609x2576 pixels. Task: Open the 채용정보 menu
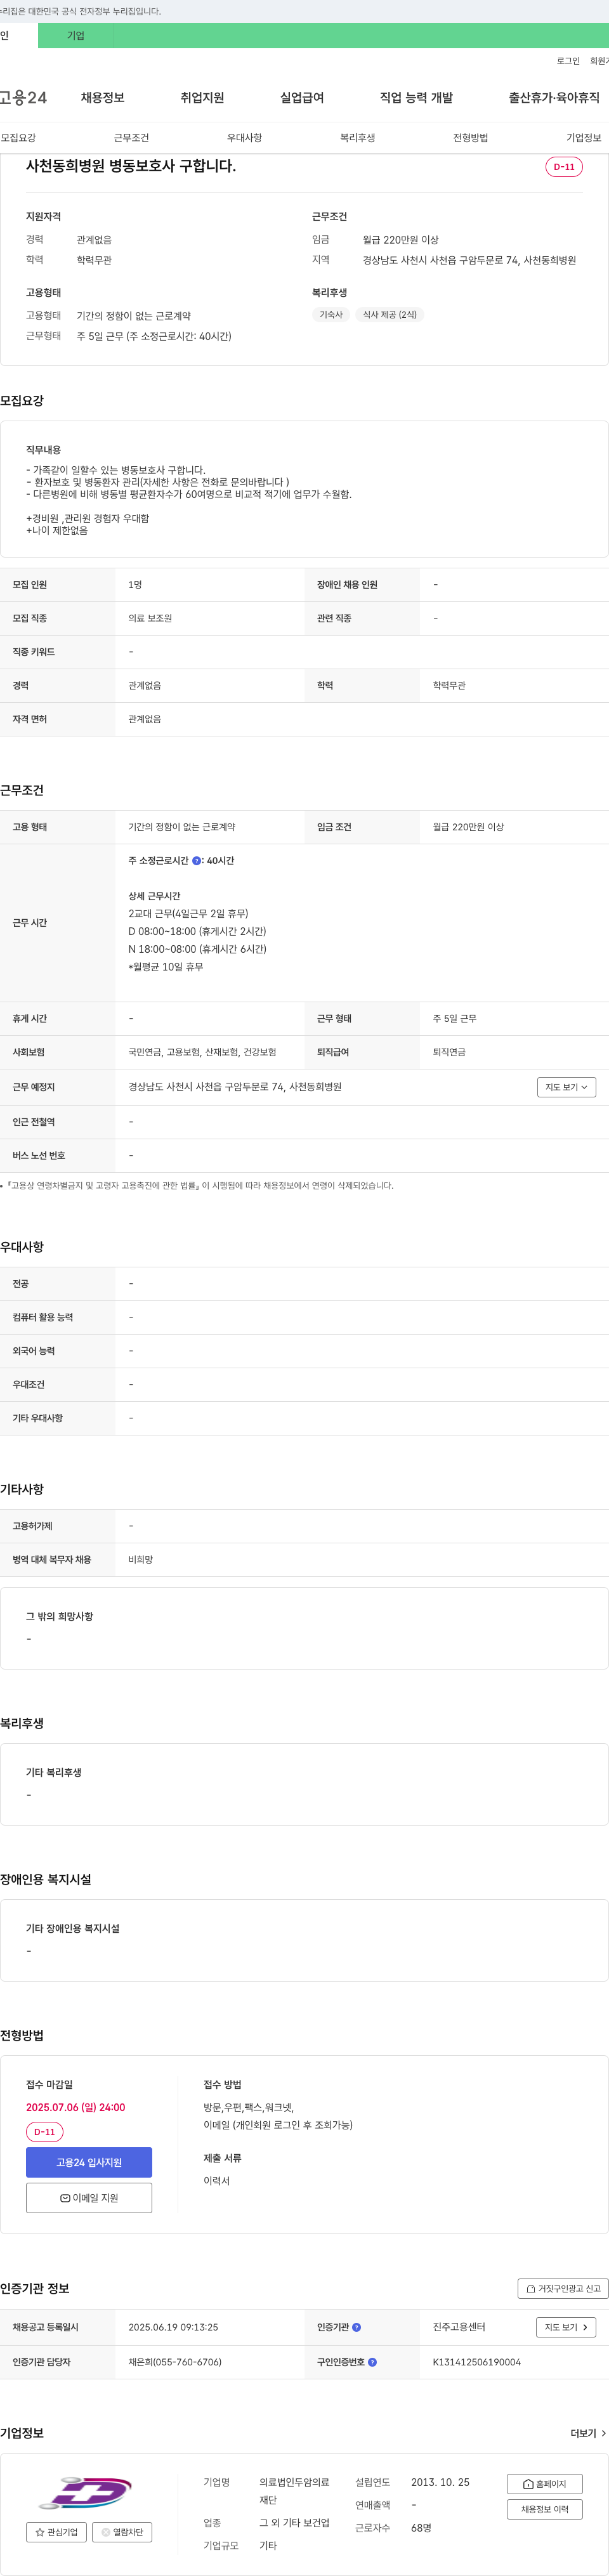click(103, 97)
